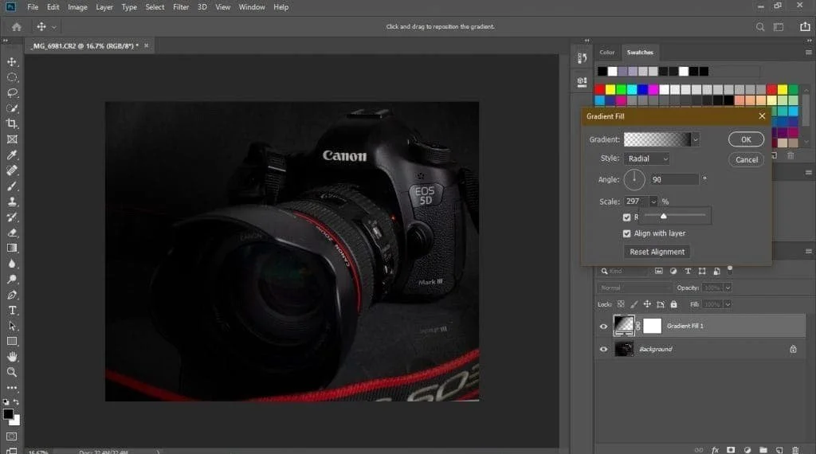Screen dimensions: 816x454
Task: Toggle the layer filter on/off switch
Action: 730,269
